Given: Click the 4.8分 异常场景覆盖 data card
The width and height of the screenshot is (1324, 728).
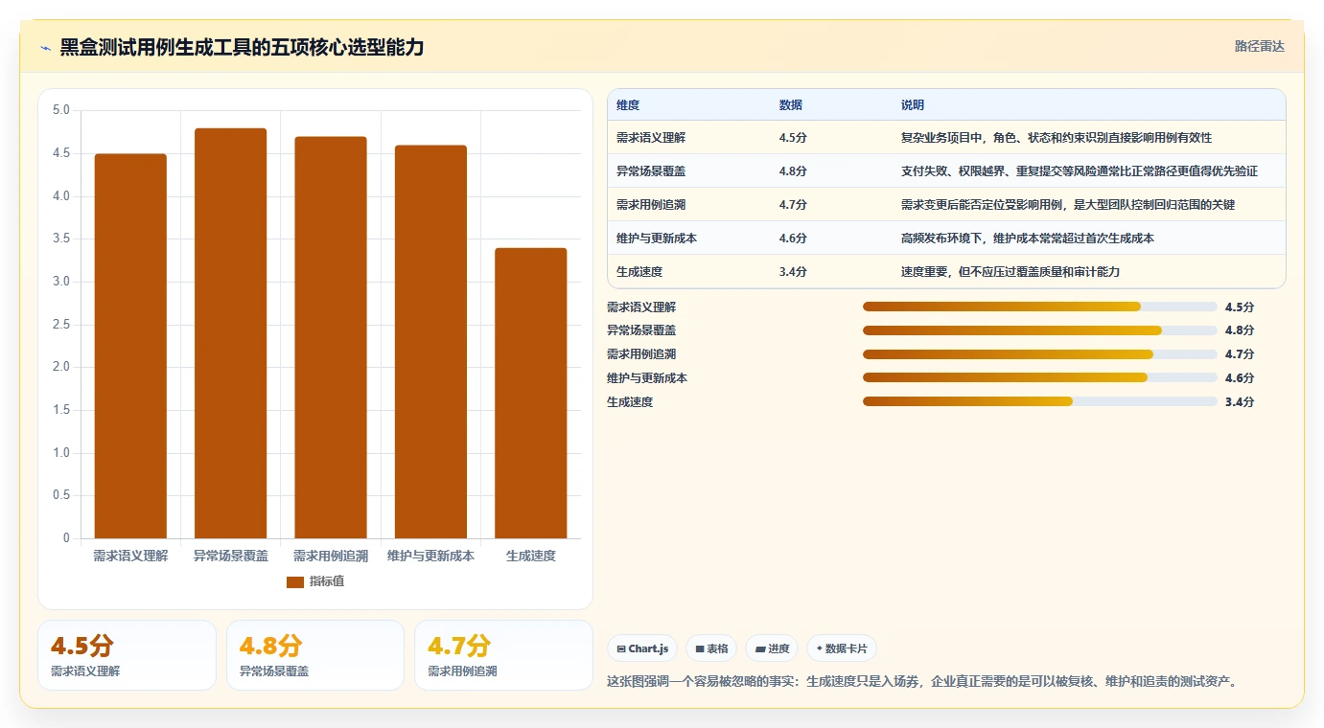Looking at the screenshot, I should pyautogui.click(x=315, y=655).
